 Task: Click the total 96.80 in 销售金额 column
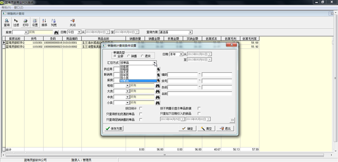154,149
